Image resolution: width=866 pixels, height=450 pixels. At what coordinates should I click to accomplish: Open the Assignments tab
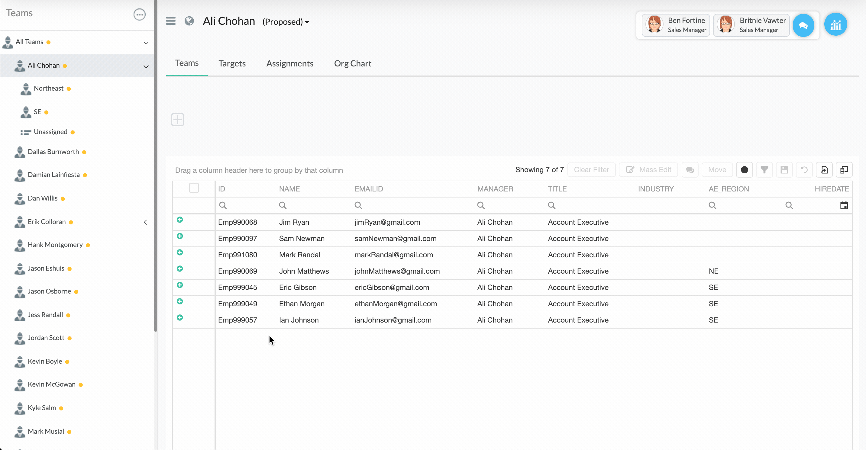(289, 63)
